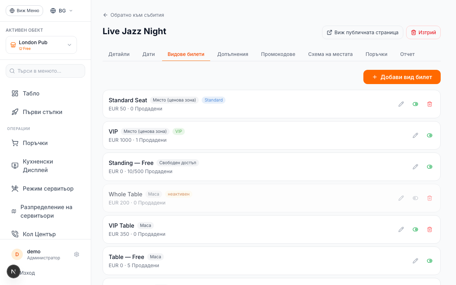
Task: Click the pencil icon for Standing — Free
Action: (415, 167)
